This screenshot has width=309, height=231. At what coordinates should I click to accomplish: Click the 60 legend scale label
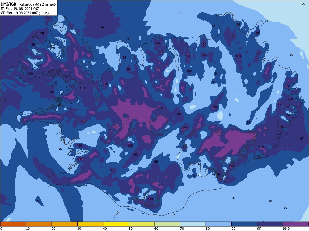(156, 229)
